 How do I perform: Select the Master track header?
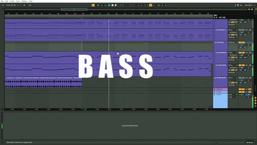point(220,101)
